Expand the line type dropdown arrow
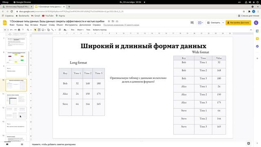 pos(55,30)
